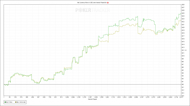The image size is (190, 106).
Task: Click the 2,461 x-axis tick label
Action: point(159,97)
